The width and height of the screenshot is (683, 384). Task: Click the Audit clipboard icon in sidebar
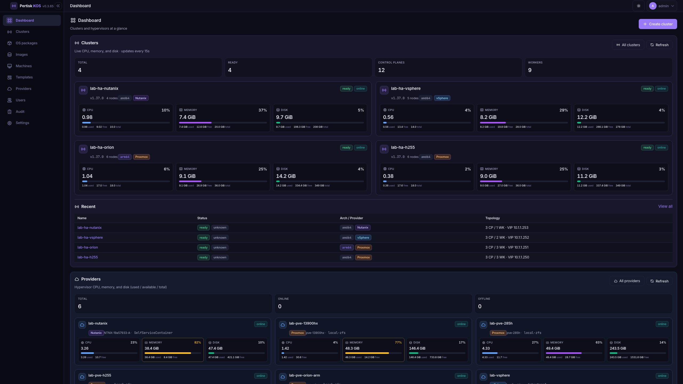click(x=10, y=112)
